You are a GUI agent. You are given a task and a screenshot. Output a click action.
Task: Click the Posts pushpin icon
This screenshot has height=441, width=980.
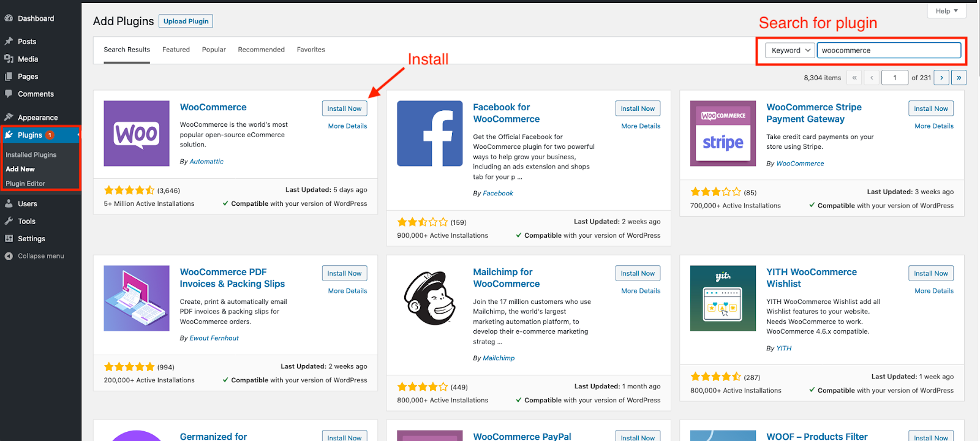[x=9, y=41]
